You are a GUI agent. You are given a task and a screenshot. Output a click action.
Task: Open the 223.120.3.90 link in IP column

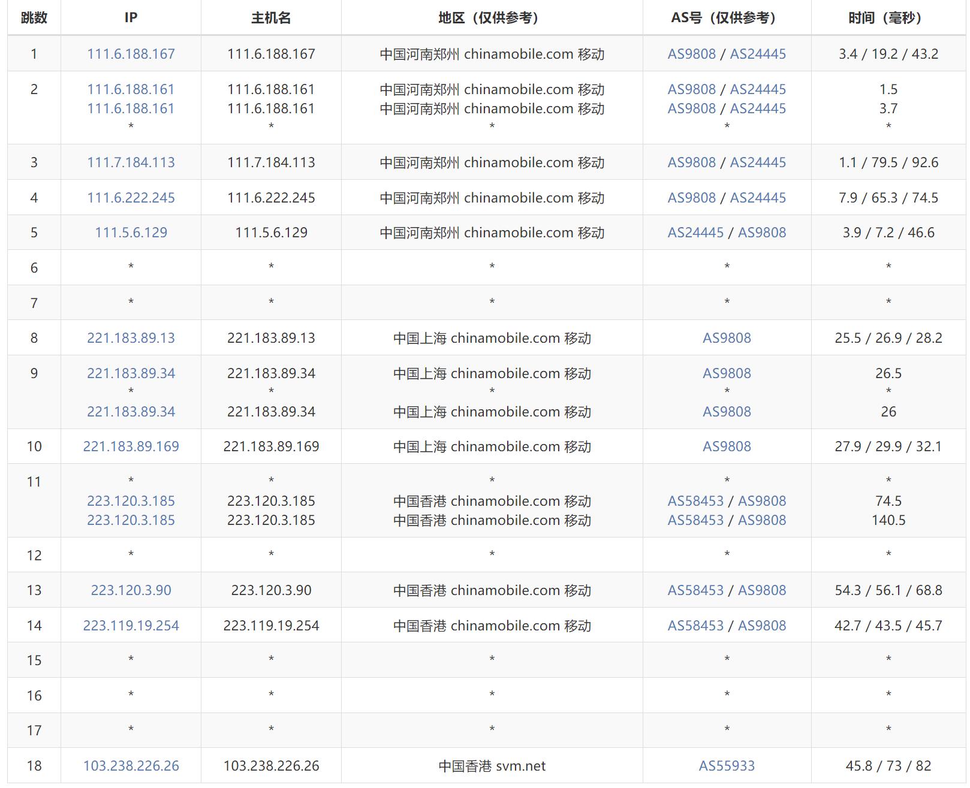click(x=131, y=590)
